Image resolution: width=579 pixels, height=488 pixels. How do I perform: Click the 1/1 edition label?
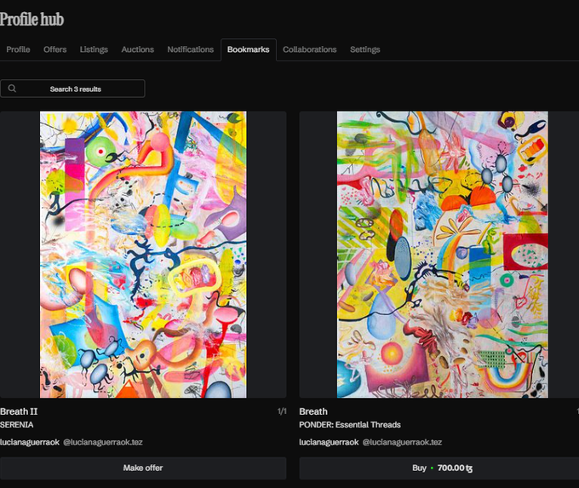(x=282, y=411)
